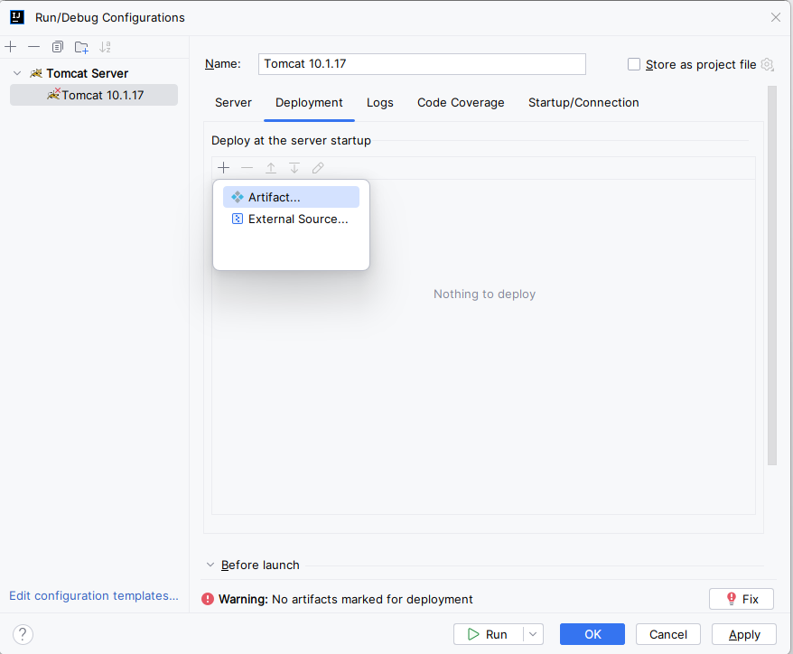Click the IntelliJ IDEA logo in the title bar

tap(17, 18)
